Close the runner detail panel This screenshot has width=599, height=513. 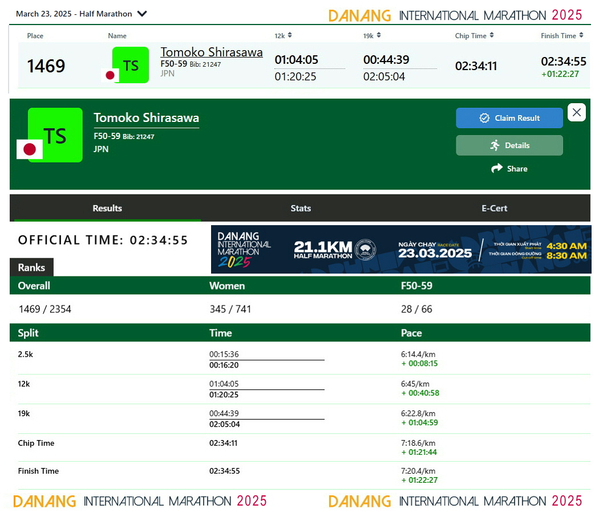tap(576, 112)
